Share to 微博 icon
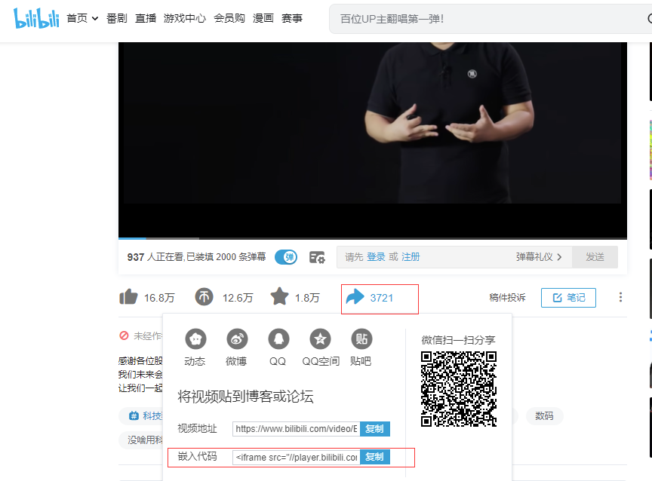 pyautogui.click(x=237, y=339)
